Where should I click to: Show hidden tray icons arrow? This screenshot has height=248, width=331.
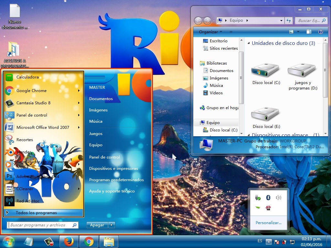269,242
